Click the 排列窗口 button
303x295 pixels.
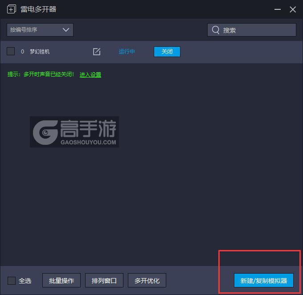tap(104, 280)
